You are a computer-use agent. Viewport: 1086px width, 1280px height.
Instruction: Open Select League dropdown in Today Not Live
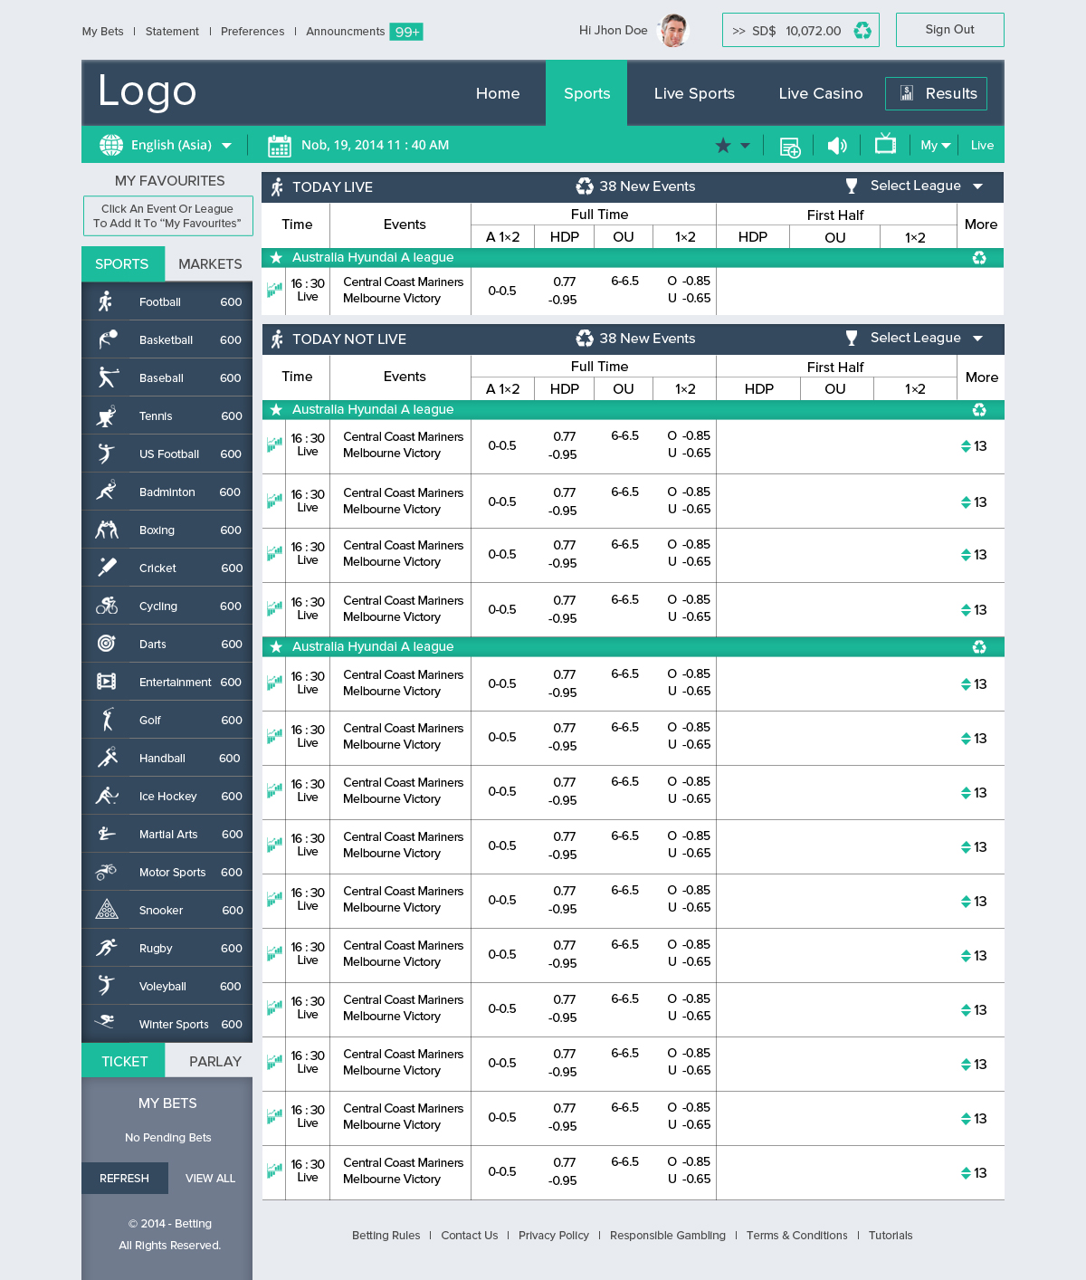926,338
